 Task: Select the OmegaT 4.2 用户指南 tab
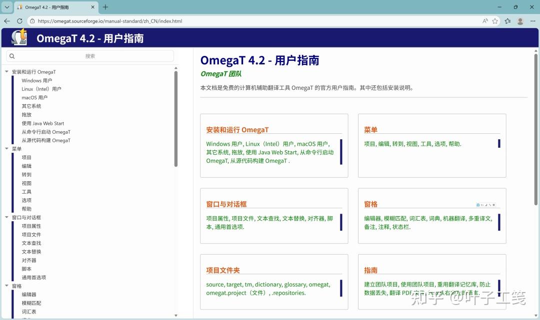pyautogui.click(x=55, y=7)
